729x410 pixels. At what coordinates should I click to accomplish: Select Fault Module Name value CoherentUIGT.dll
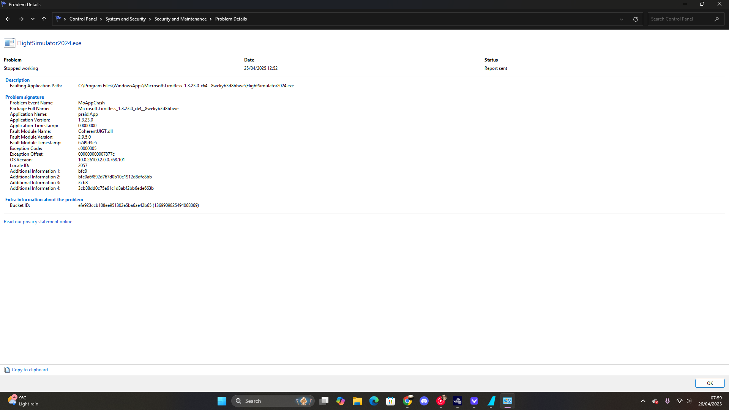[x=95, y=131]
